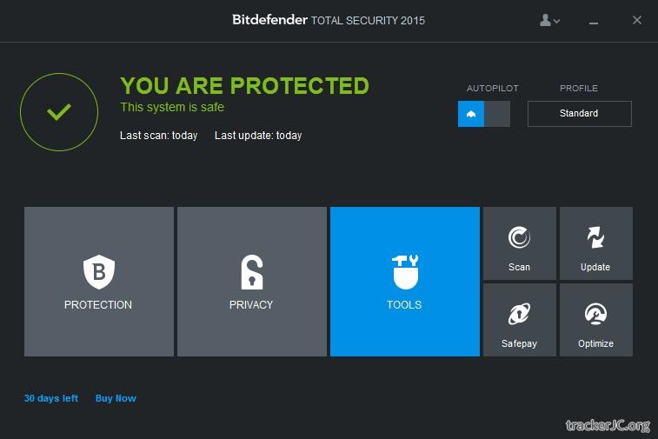Click the Tools hammer and wrench icon
Screen dimensions: 658x439
tap(404, 272)
